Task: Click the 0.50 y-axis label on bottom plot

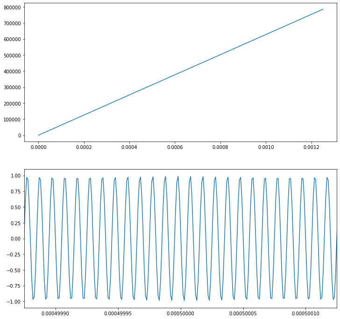Action: [x=16, y=207]
